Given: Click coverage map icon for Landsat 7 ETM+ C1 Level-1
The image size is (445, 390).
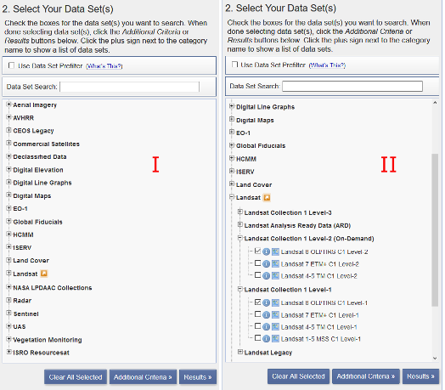Looking at the screenshot, I should [275, 315].
